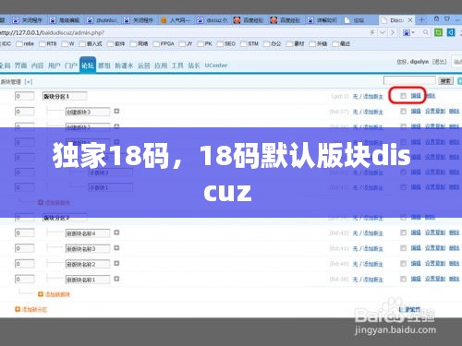Open the 全局 admin section

pyautogui.click(x=6, y=66)
